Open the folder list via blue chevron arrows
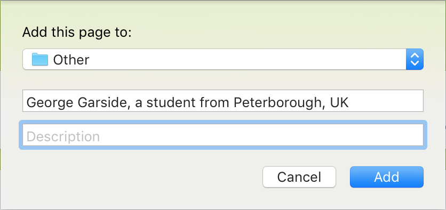The image size is (446, 210). pos(415,59)
